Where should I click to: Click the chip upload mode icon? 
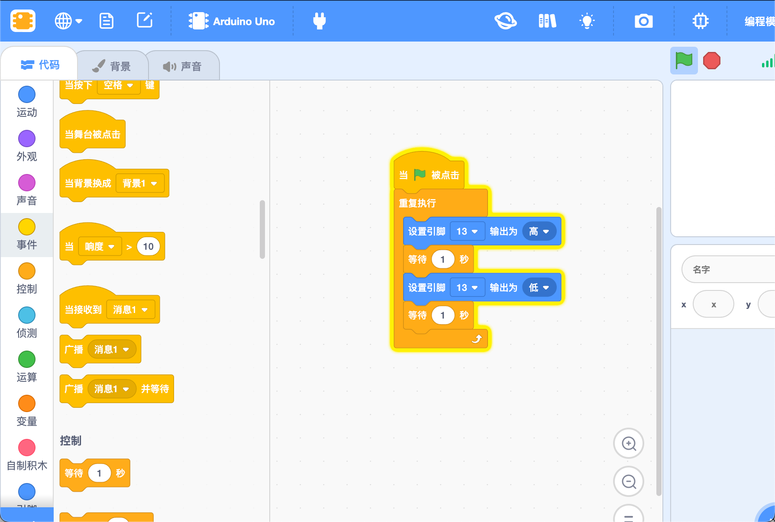point(700,21)
